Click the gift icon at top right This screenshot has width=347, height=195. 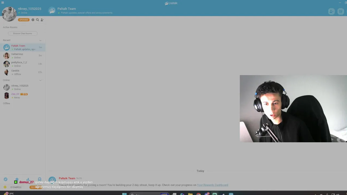click(340, 11)
